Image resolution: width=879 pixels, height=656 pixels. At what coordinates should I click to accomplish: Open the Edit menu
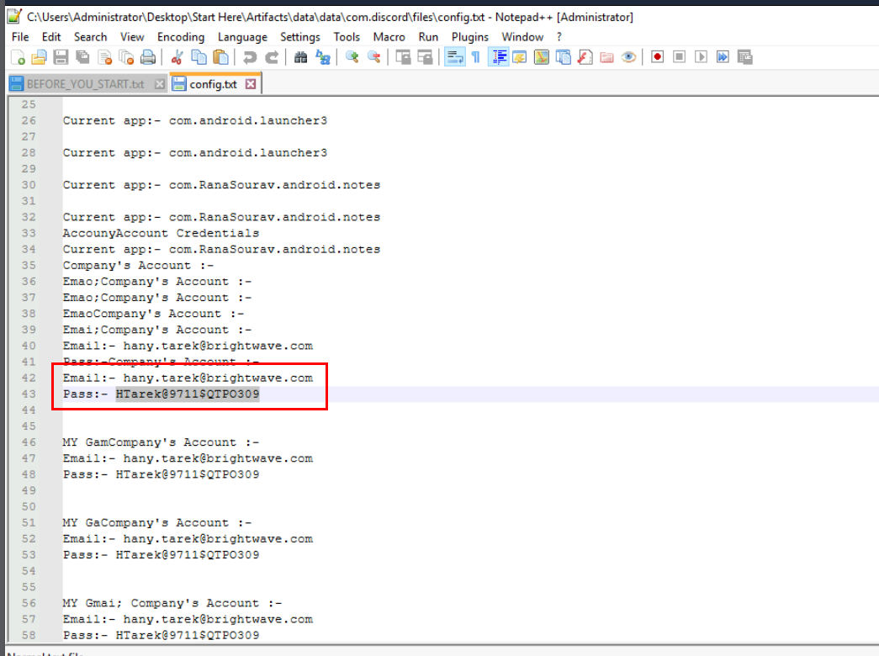[51, 37]
